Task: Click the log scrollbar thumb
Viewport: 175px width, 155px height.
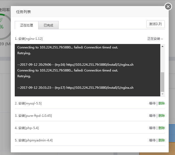Action: [x=163, y=82]
